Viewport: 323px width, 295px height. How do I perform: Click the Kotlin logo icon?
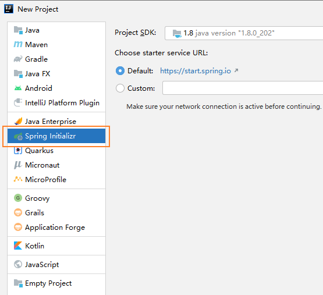click(18, 246)
